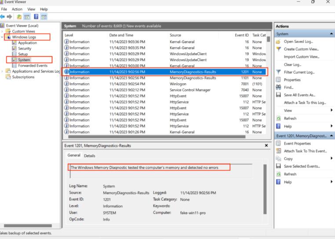Open the Action menu
The height and width of the screenshot is (239, 335).
pyautogui.click(x=17, y=9)
